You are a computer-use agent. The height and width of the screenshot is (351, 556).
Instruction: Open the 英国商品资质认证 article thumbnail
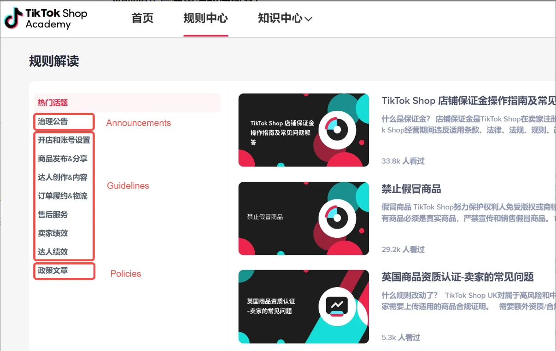coord(304,306)
